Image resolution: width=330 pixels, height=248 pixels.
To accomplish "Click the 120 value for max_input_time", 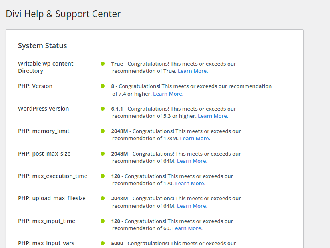I will [116, 221].
